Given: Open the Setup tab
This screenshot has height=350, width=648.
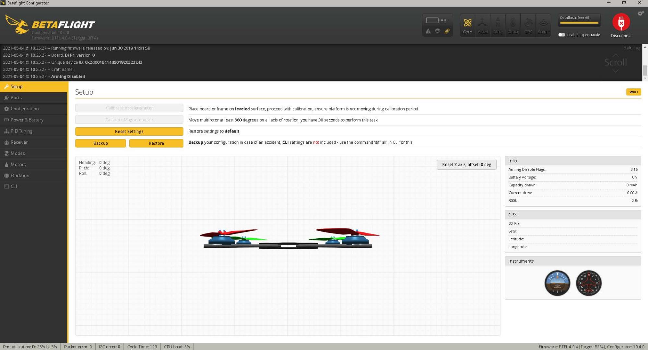Looking at the screenshot, I should click(x=34, y=86).
